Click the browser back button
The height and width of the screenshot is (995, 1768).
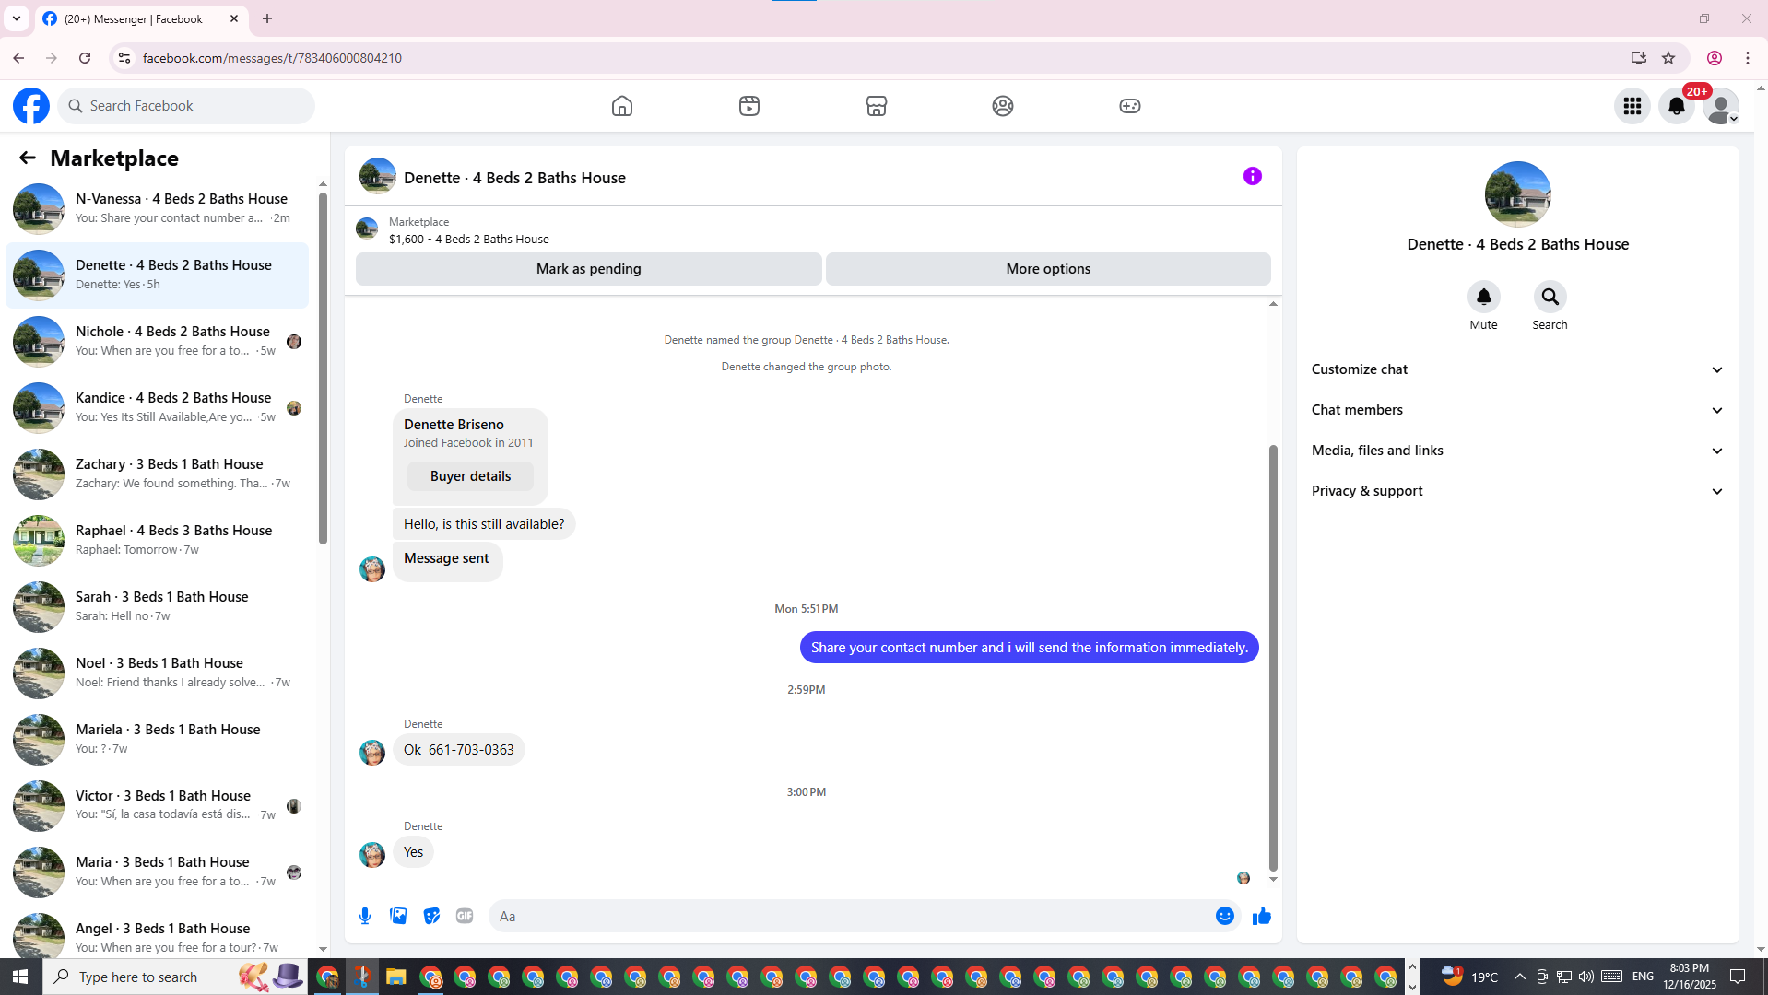[18, 58]
